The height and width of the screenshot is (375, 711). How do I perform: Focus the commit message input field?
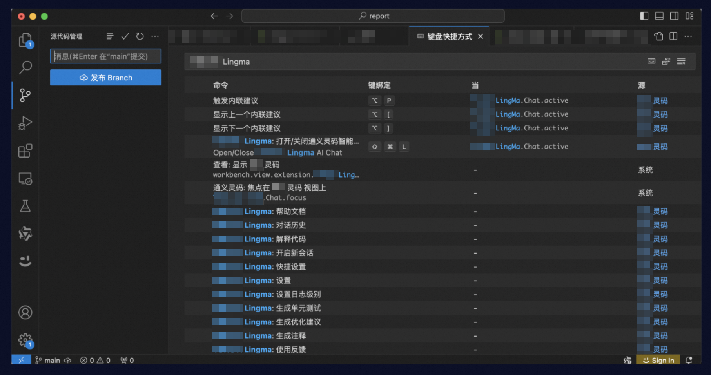pos(106,56)
